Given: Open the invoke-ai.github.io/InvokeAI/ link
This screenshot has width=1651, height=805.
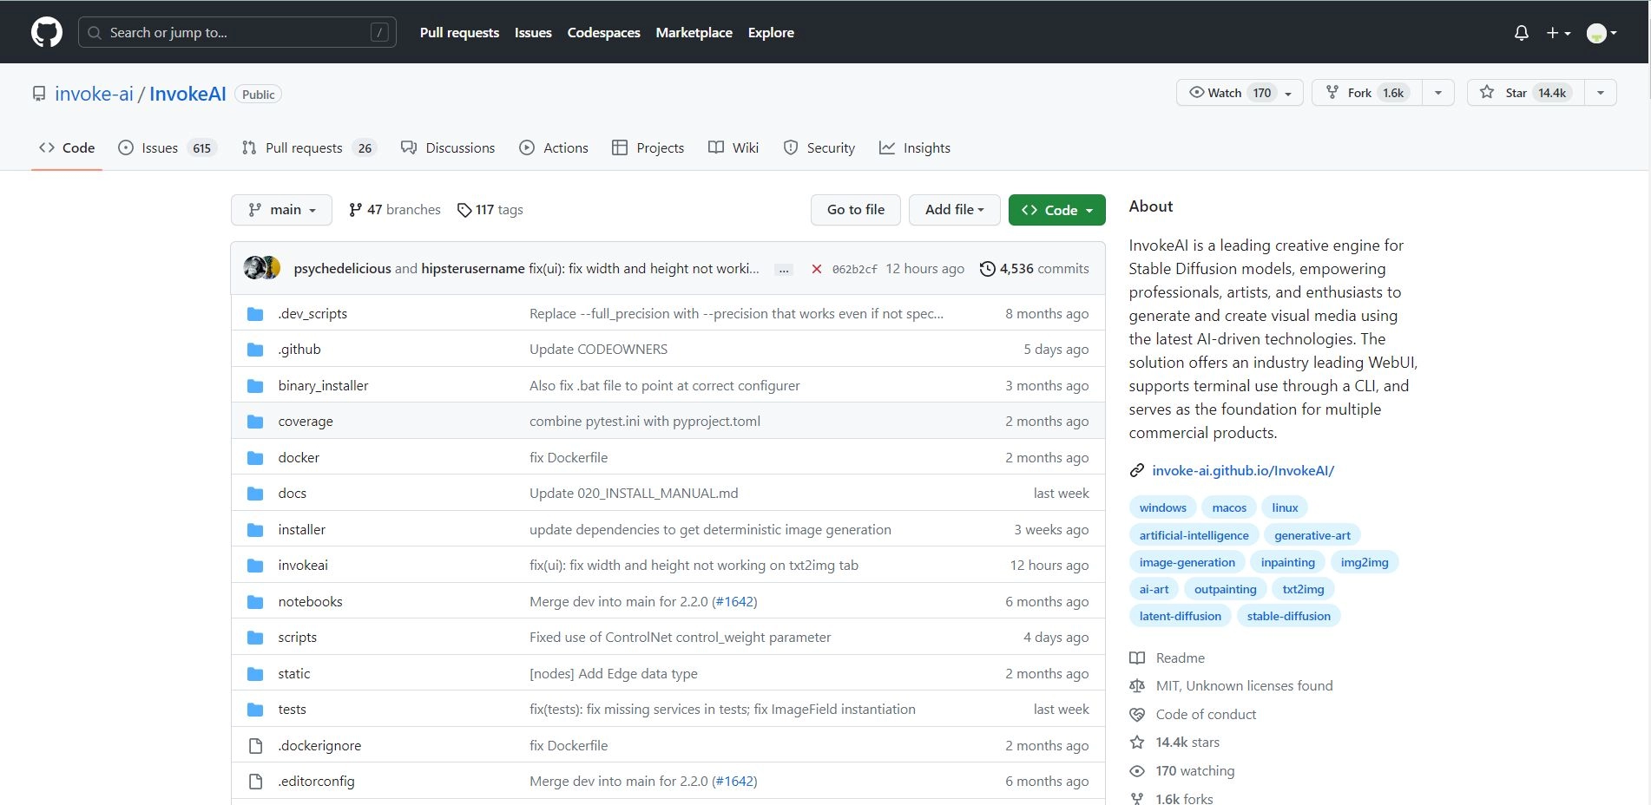Looking at the screenshot, I should tap(1242, 471).
